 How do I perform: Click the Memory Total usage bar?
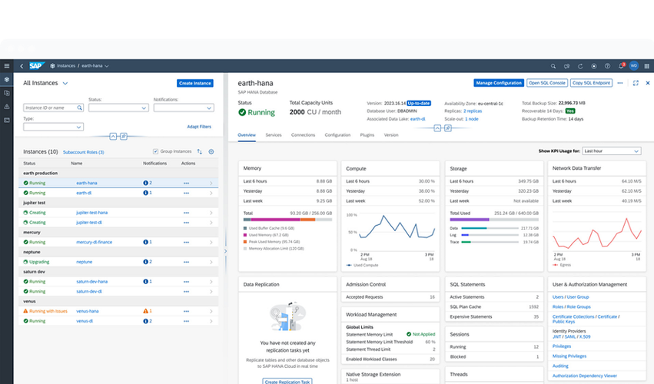[287, 220]
